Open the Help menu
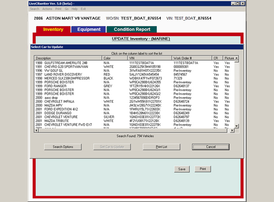 75,9
